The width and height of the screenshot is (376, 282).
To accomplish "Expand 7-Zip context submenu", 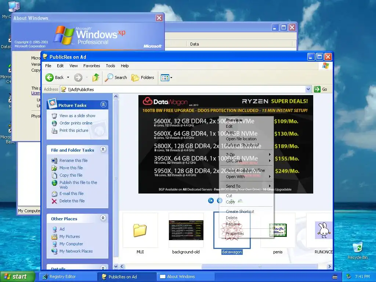I will [246, 155].
